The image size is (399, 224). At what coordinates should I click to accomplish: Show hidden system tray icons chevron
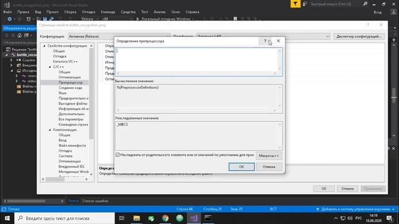(x=335, y=218)
